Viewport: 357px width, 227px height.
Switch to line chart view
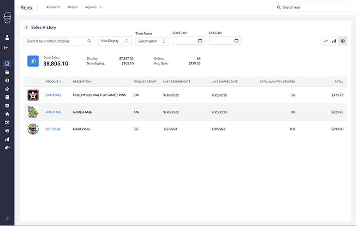325,41
